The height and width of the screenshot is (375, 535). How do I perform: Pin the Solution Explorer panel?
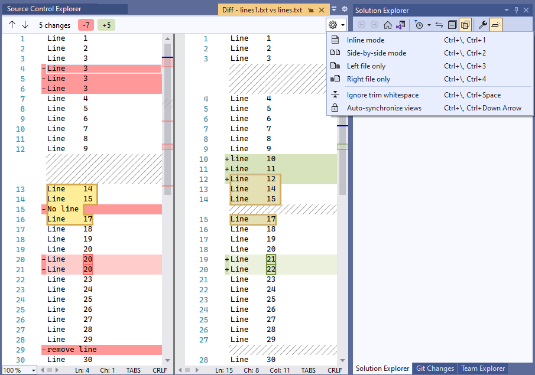tap(518, 10)
